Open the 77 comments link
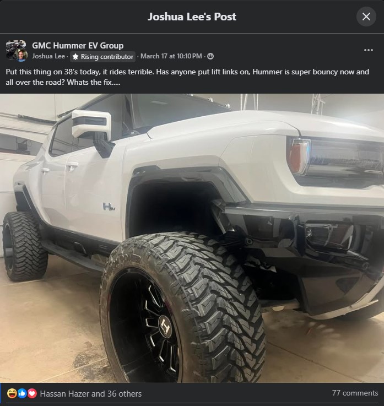 tap(355, 393)
